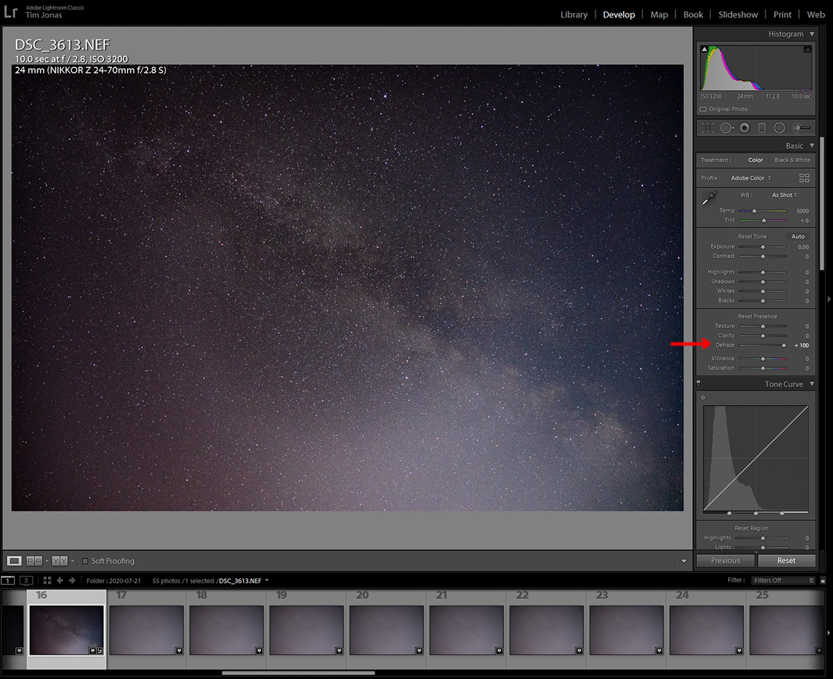Click the Auto tone button

798,236
